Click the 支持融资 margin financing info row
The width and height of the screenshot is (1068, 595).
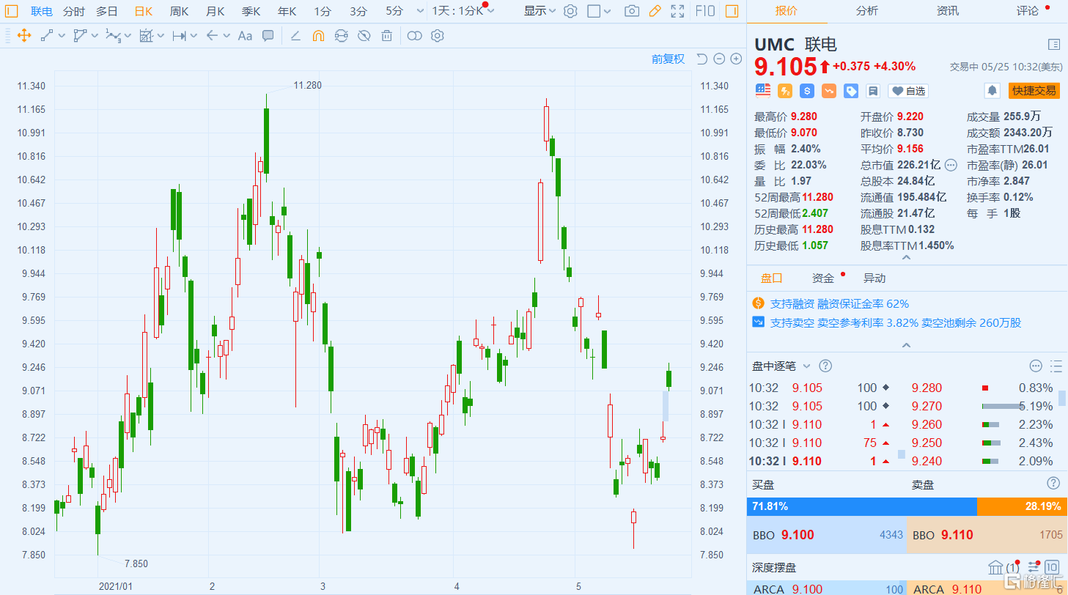[839, 303]
